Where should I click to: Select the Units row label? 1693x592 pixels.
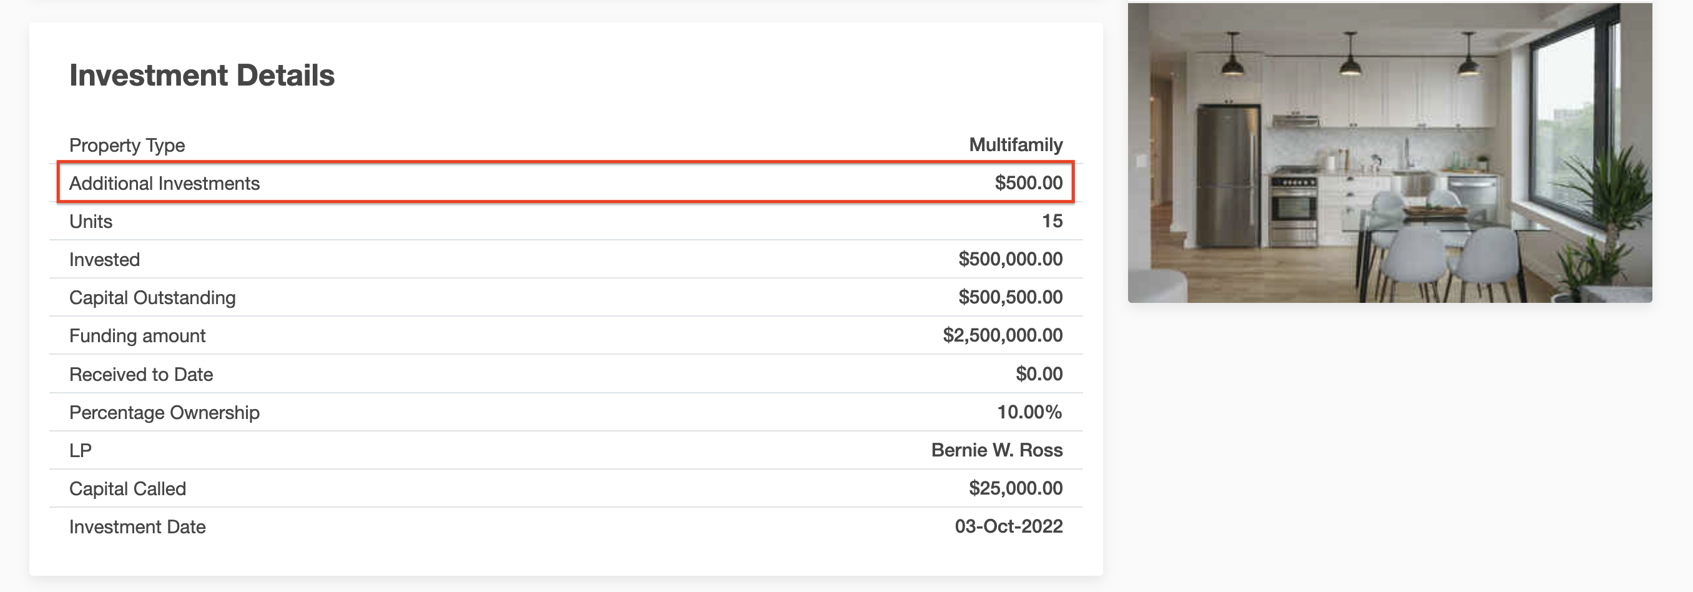pos(91,221)
